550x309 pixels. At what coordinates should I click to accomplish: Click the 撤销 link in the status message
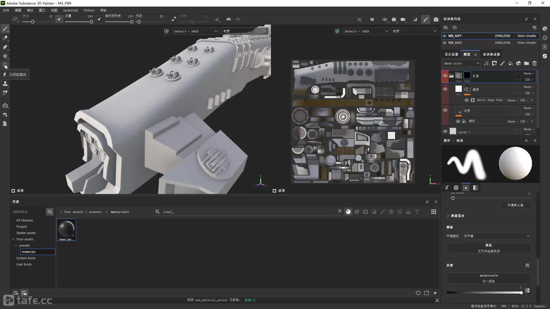point(250,300)
